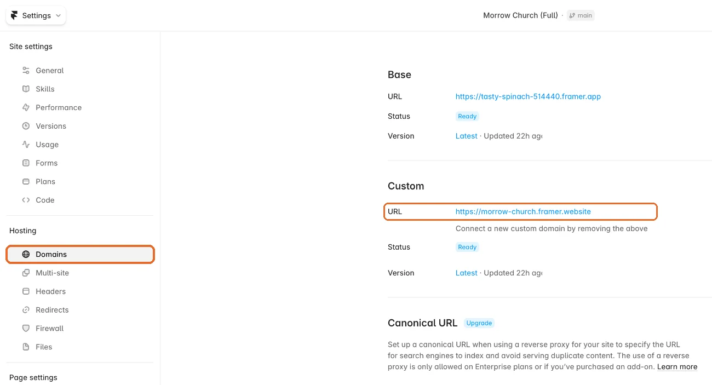Click the Site settings header
Image resolution: width=712 pixels, height=385 pixels.
[31, 47]
